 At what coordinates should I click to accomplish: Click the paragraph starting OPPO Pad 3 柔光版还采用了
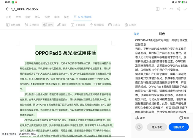click(x=66, y=128)
